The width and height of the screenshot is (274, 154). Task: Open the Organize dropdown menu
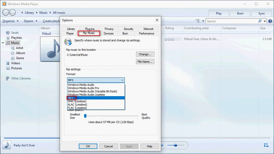(x=10, y=21)
